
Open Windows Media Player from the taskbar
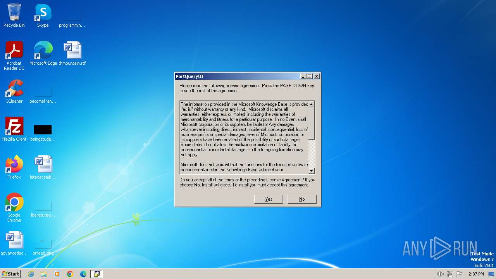[x=57, y=274]
